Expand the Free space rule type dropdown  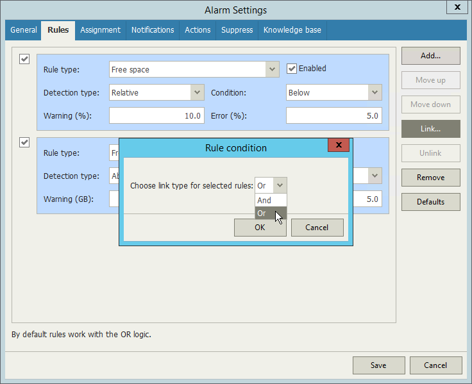tap(272, 69)
